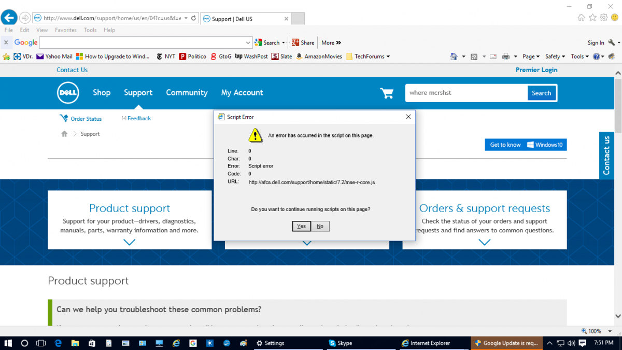622x350 pixels.
Task: Open Windows Start button
Action: pos(8,343)
